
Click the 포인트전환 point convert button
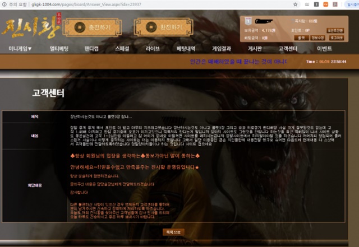(335, 30)
